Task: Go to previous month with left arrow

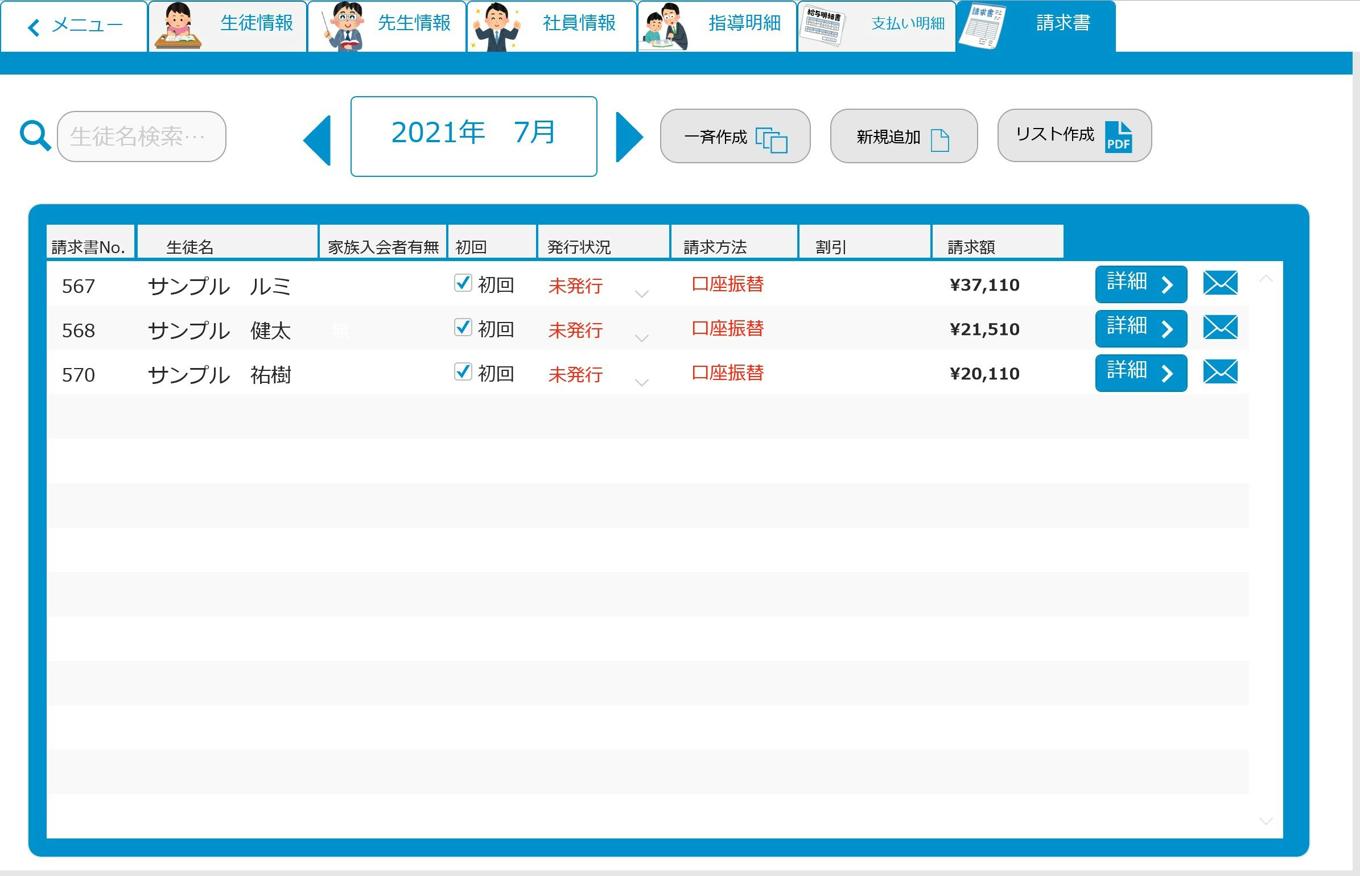Action: pos(317,140)
